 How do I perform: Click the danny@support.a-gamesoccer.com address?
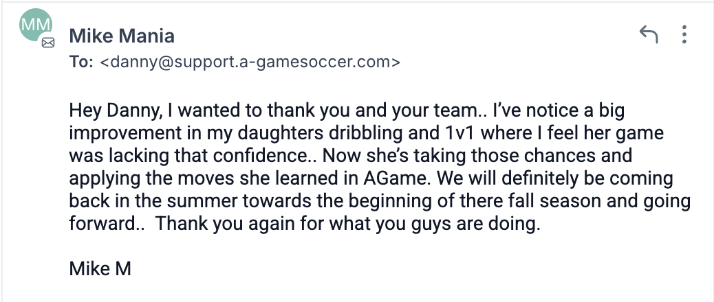pyautogui.click(x=250, y=62)
